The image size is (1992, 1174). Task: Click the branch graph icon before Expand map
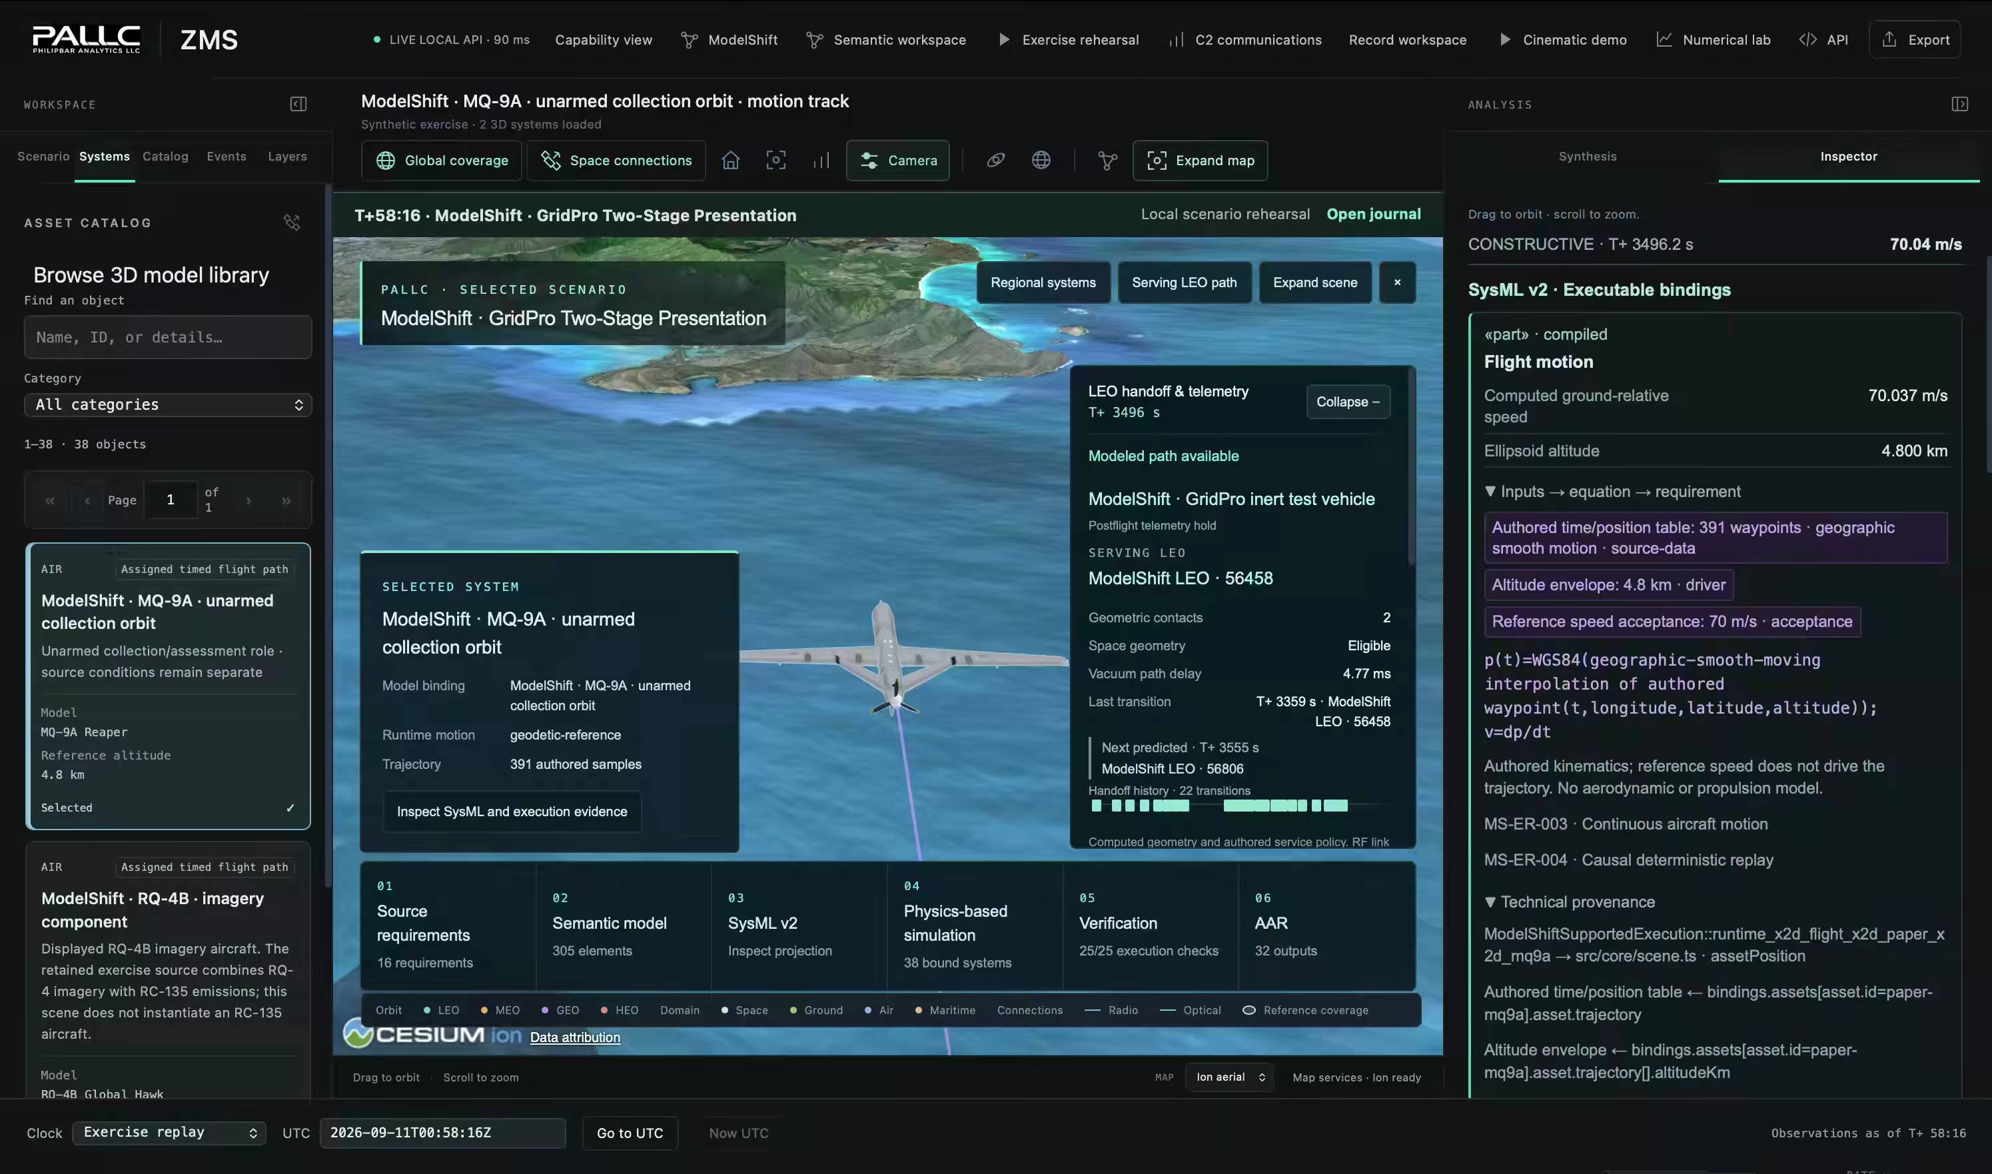tap(1107, 161)
